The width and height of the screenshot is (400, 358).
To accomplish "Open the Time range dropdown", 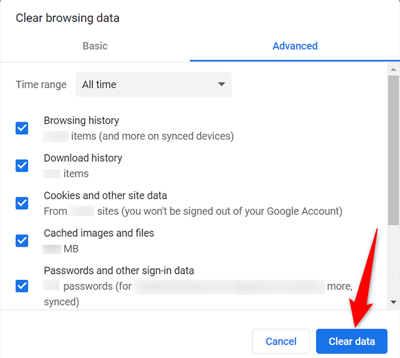I will click(x=153, y=85).
